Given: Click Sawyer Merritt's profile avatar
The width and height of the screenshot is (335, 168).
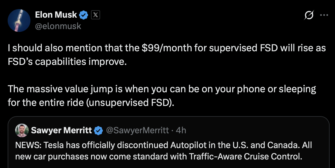Looking at the screenshot, I should tap(22, 130).
